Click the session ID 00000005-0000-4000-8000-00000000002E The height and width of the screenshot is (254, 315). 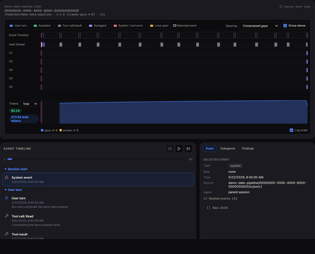click(42, 11)
